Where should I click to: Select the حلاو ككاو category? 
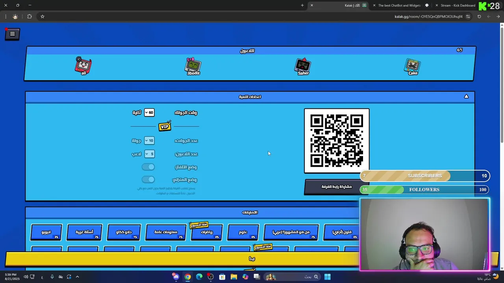(124, 232)
